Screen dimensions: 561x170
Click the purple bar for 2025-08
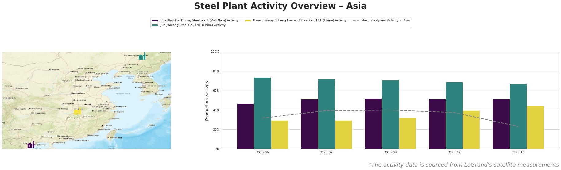[373, 124]
